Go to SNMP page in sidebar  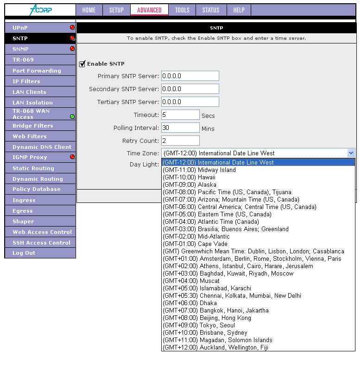pos(40,49)
